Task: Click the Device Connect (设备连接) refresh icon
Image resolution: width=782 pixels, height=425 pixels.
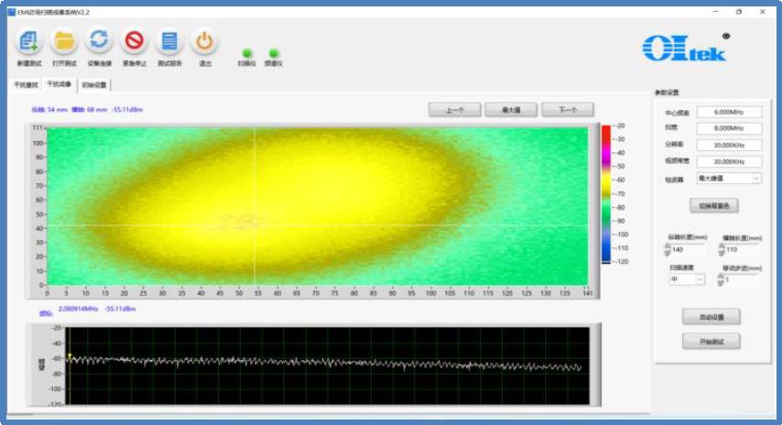Action: 99,41
